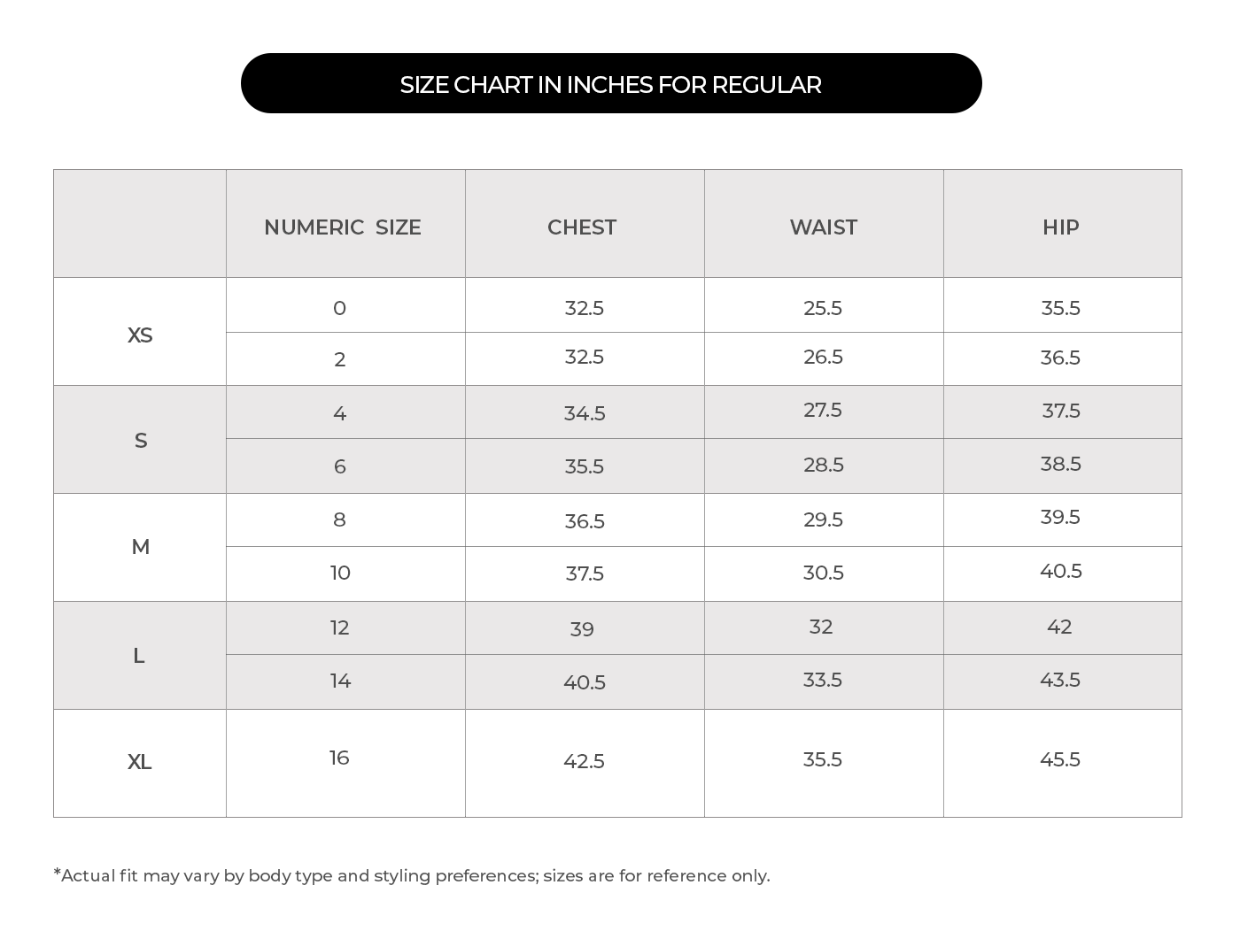Screen dimensions: 1240x939
Task: Select the hip value 38.5 cell
Action: (1060, 464)
